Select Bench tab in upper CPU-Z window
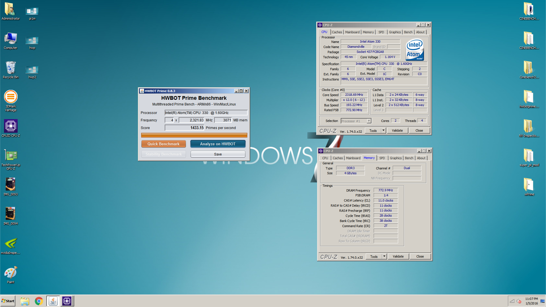Screen dimensions: 546x307 coord(408,32)
